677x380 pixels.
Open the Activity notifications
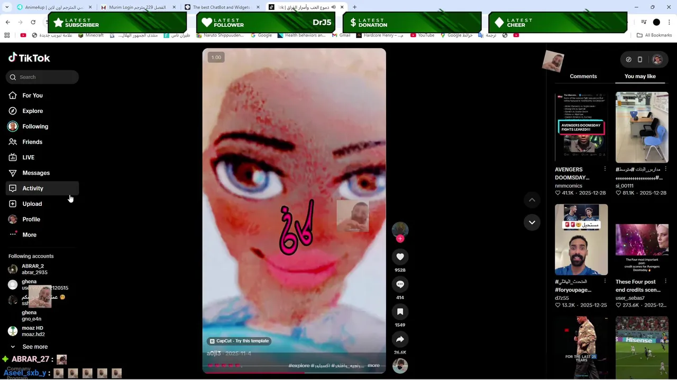click(42, 188)
